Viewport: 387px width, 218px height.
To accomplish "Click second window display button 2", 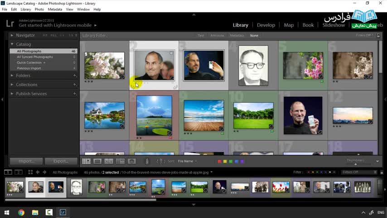I will click(x=18, y=172).
